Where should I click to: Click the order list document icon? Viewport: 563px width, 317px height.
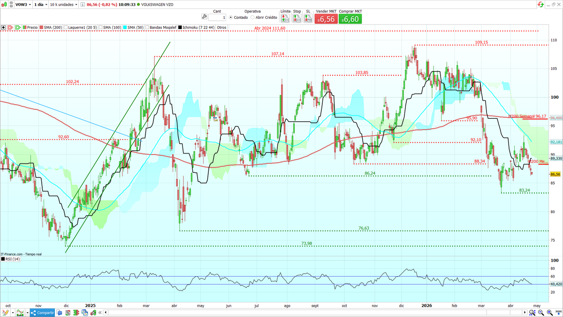[x=68, y=313]
